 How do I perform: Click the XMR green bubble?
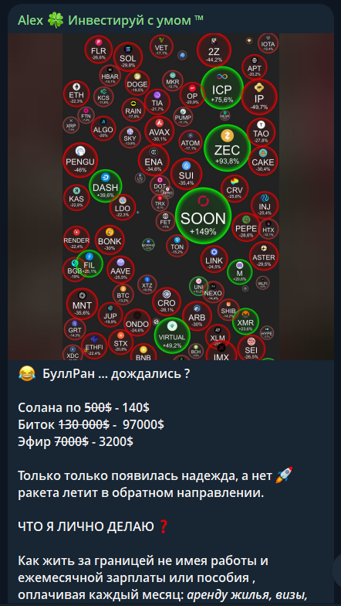tap(245, 321)
